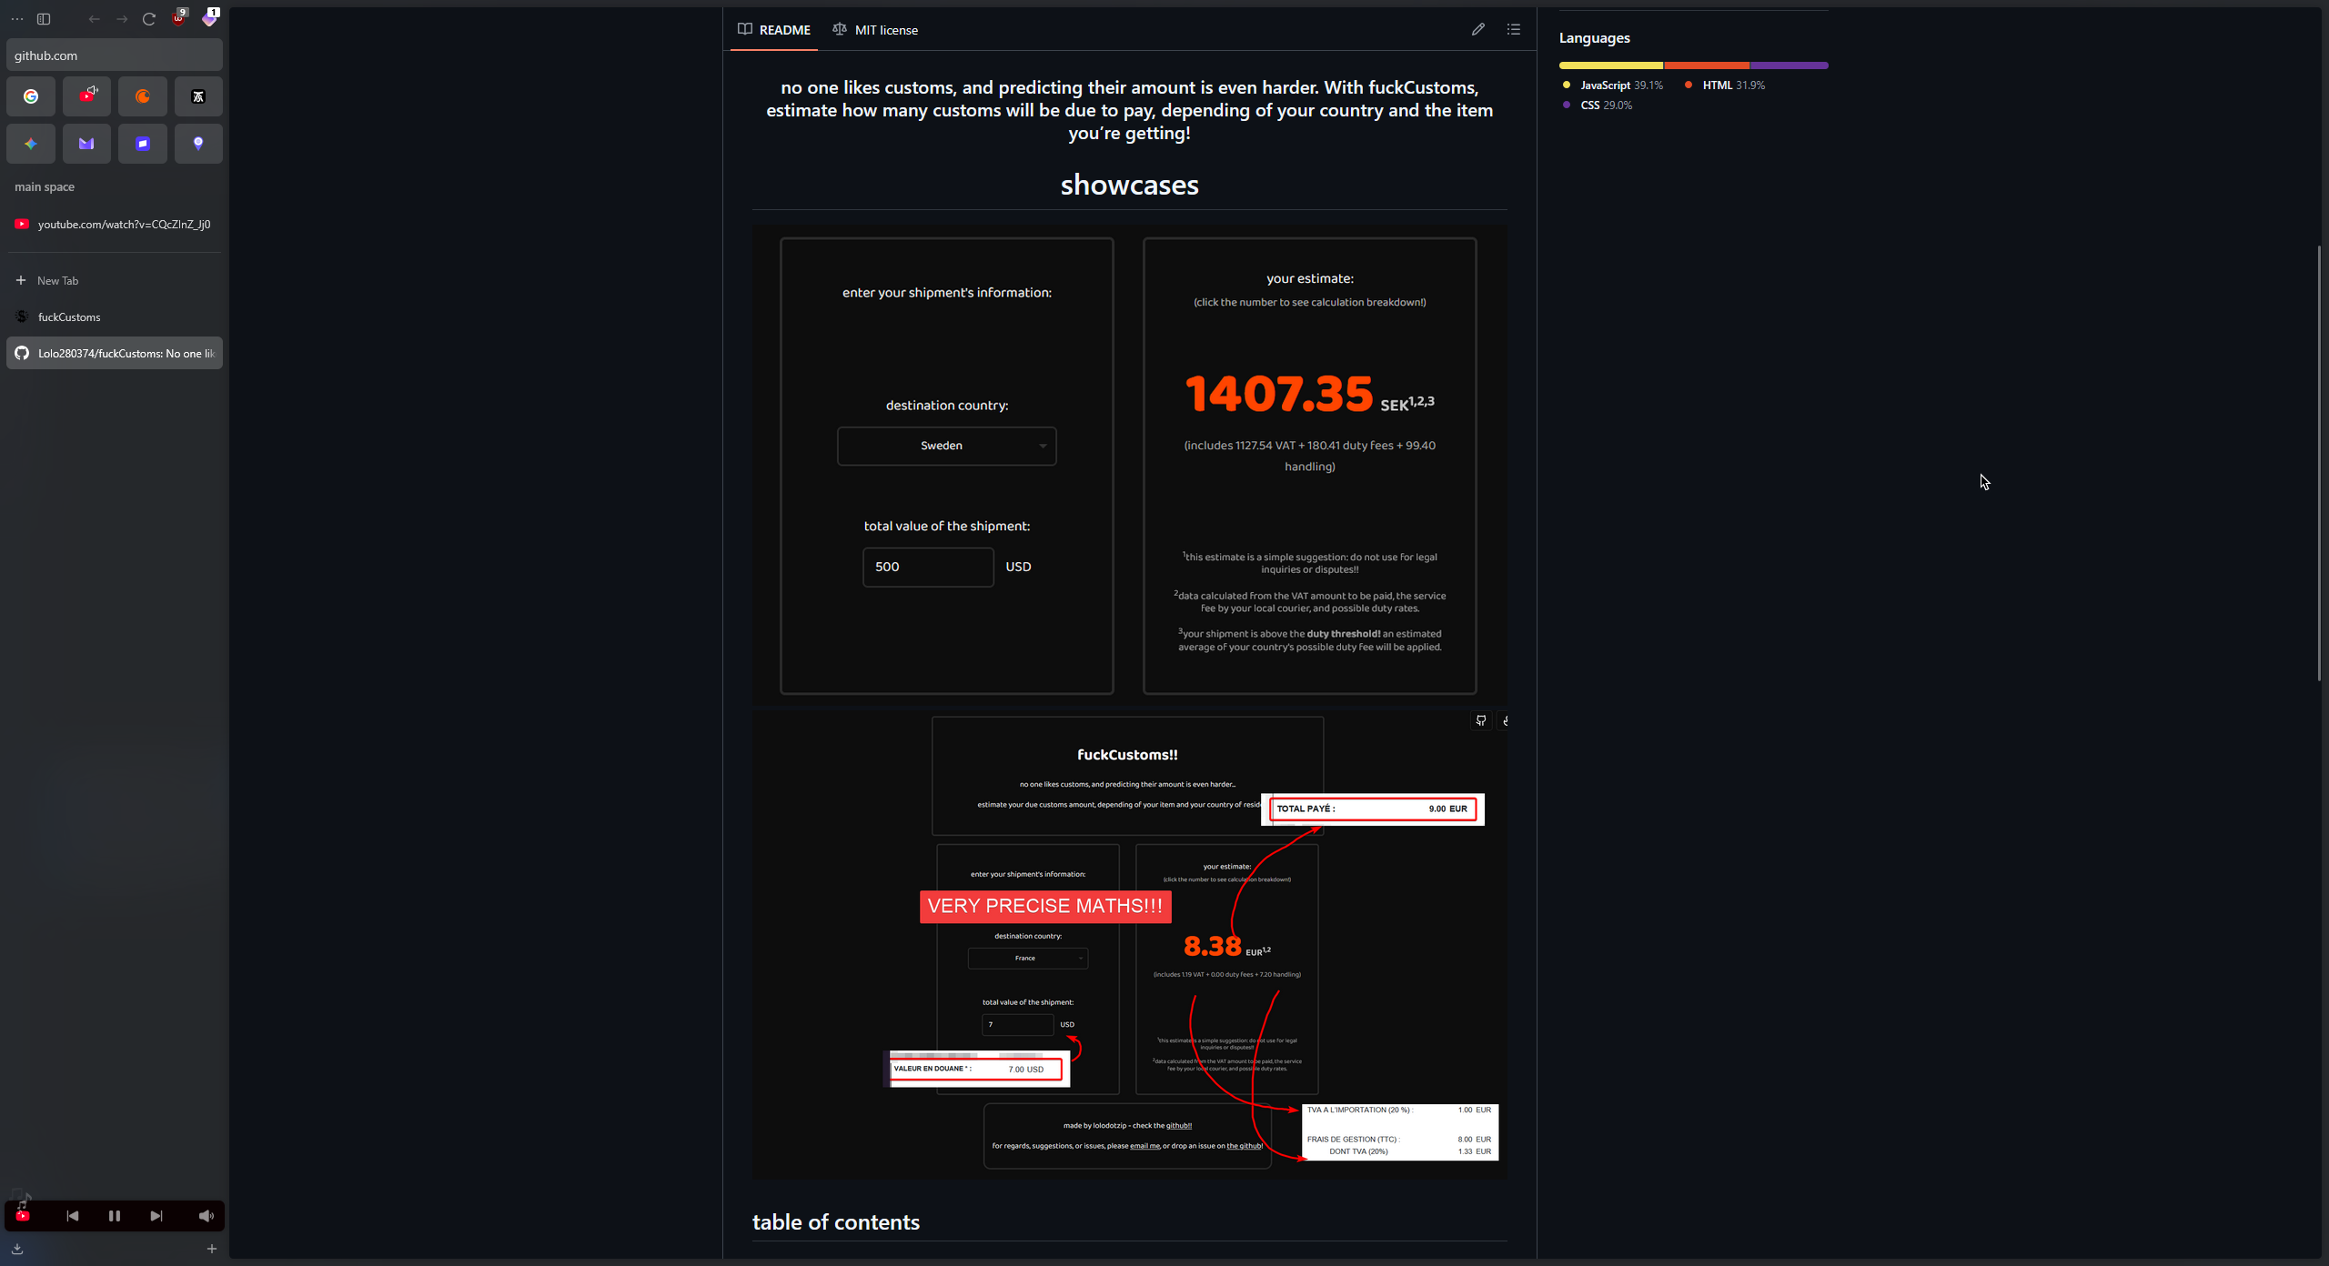
Task: Expand the Sweden destination country dropdown
Action: 946,446
